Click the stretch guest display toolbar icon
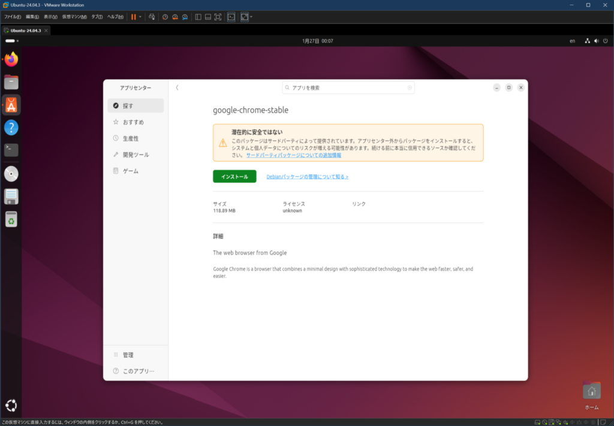This screenshot has height=426, width=614. point(245,17)
